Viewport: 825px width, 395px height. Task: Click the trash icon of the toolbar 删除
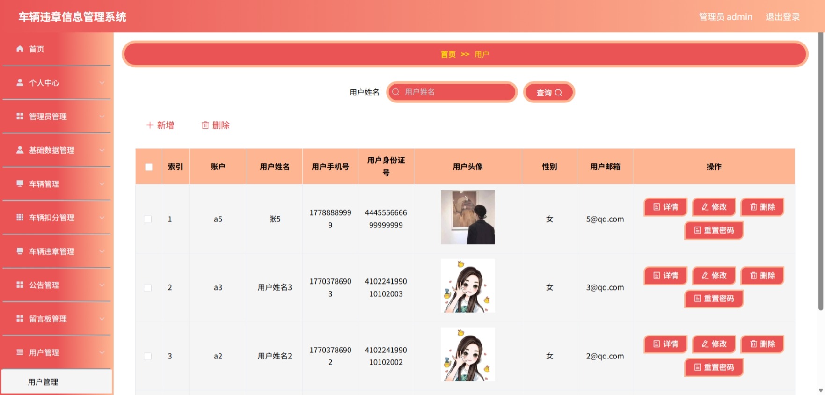click(205, 125)
